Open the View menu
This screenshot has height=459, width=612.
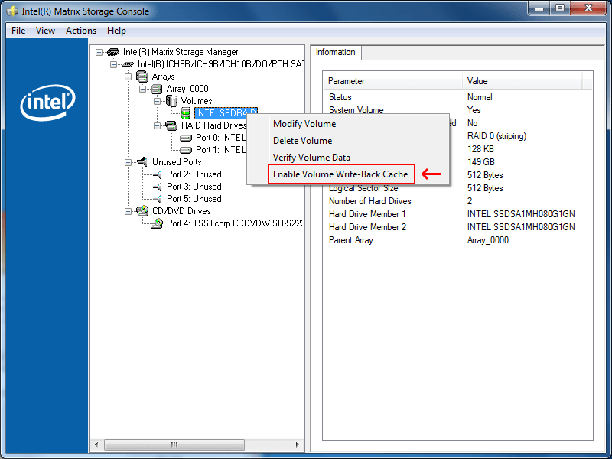pyautogui.click(x=45, y=31)
